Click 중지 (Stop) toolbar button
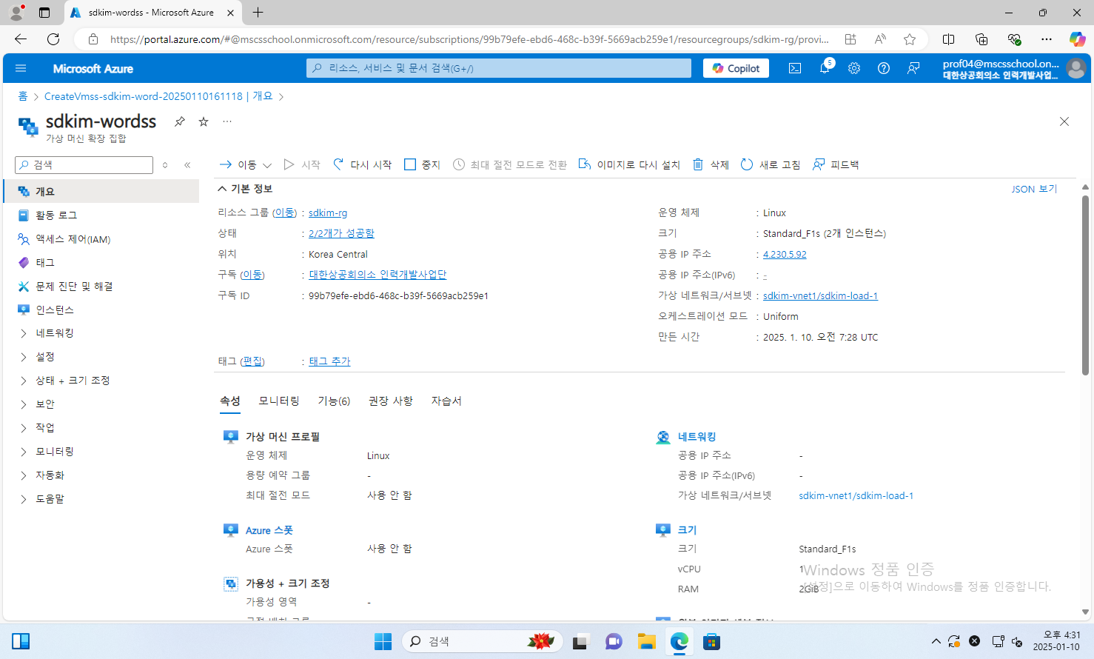Screen dimensions: 1094x659 coord(422,165)
